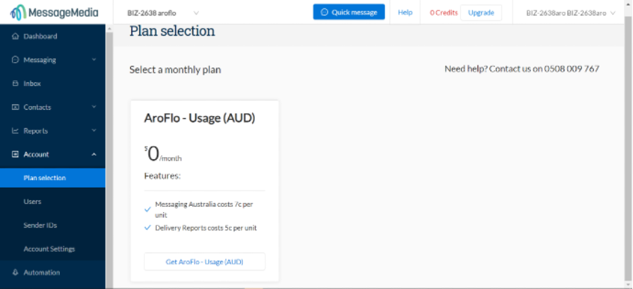Open the BIZ-2638aro user profile dropdown
Screen dimensions: 633x289
[x=571, y=13]
